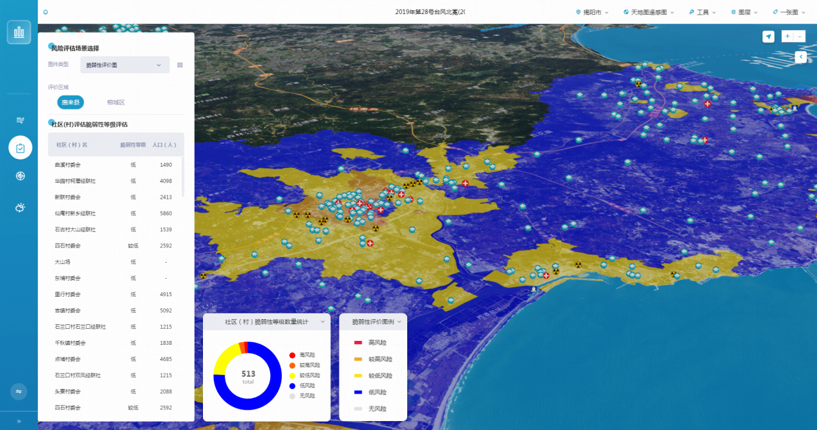Select the 榕城区 region option

click(116, 103)
